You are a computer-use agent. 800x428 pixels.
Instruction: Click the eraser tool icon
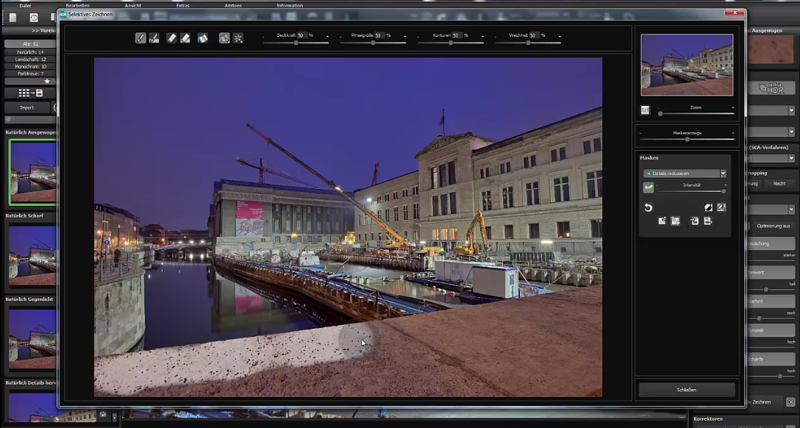click(171, 38)
